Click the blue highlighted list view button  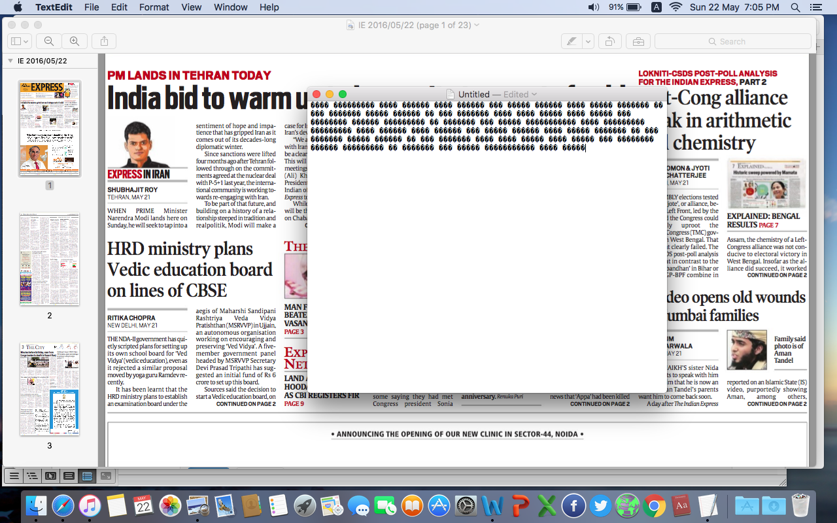[x=88, y=476]
